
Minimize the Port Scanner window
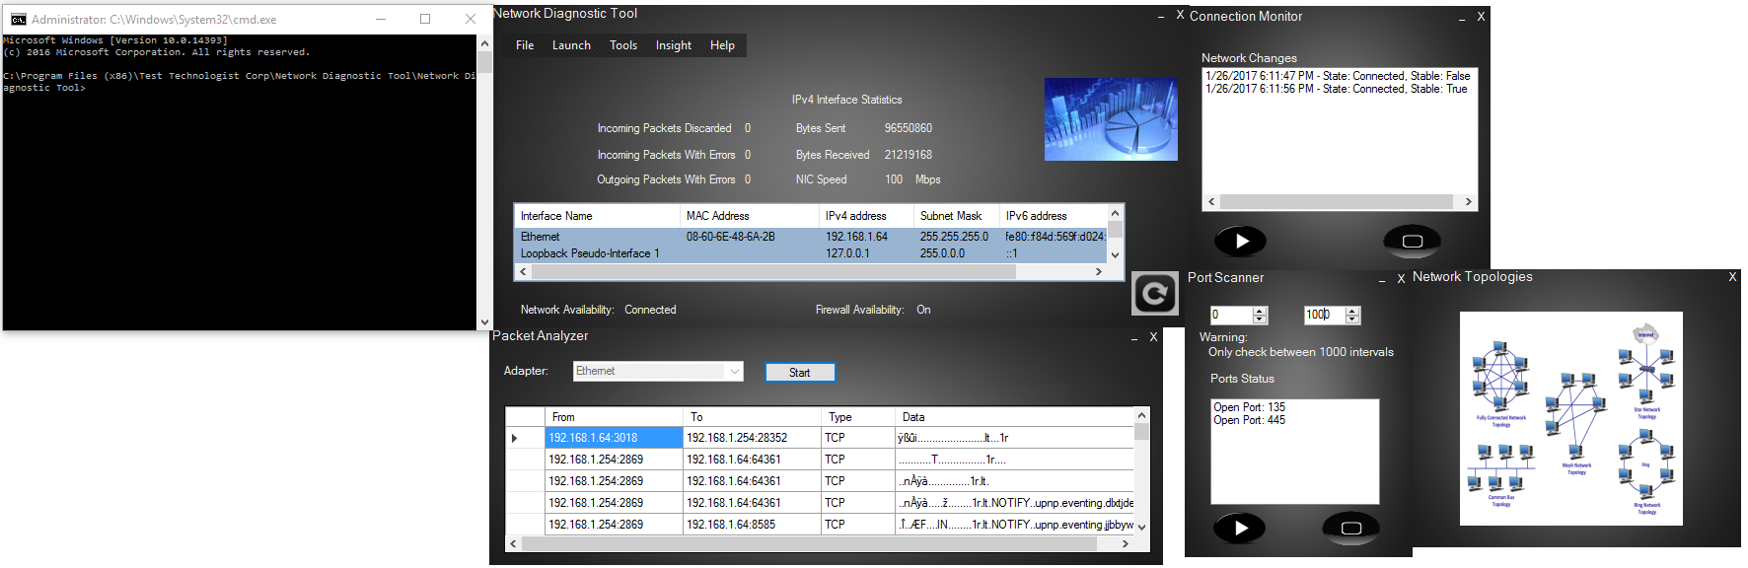pos(1381,279)
